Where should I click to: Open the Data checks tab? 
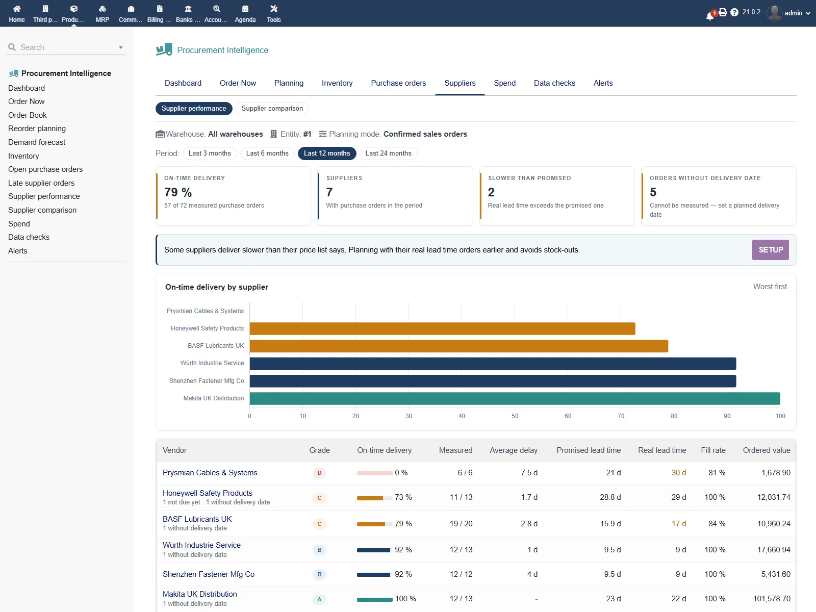point(554,83)
